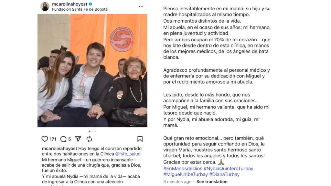The width and height of the screenshot is (331, 186).
Task: Open the #EnManosdeDios hashtag
Action: 183,169
